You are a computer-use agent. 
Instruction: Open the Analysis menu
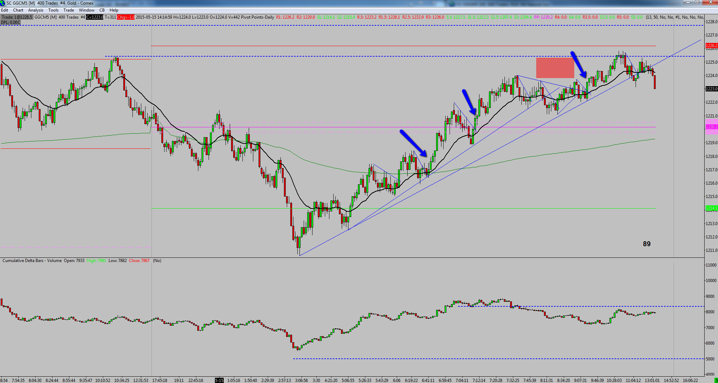point(36,10)
